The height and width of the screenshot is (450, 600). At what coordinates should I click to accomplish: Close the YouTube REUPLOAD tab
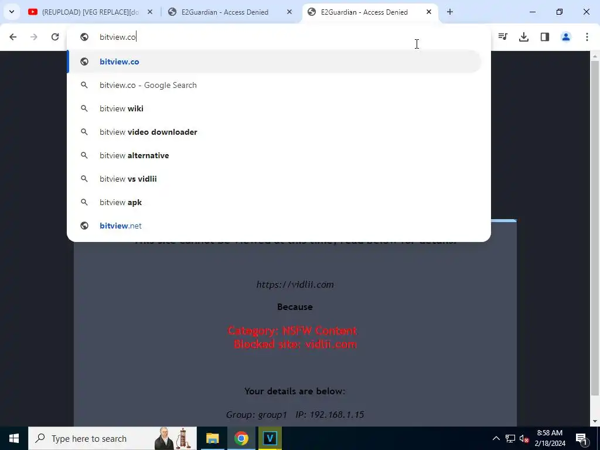point(150,12)
